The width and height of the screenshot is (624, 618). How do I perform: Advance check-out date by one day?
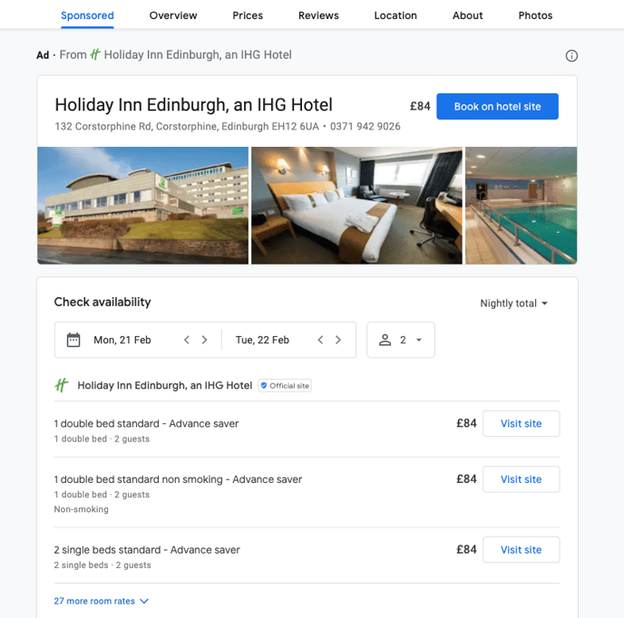[338, 340]
